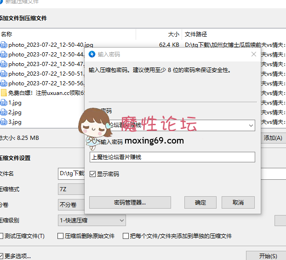The height and width of the screenshot is (260, 286).
Task: Click the photo_2023-07-22_12-50-40.jpg file icon
Action: click(x=4, y=45)
